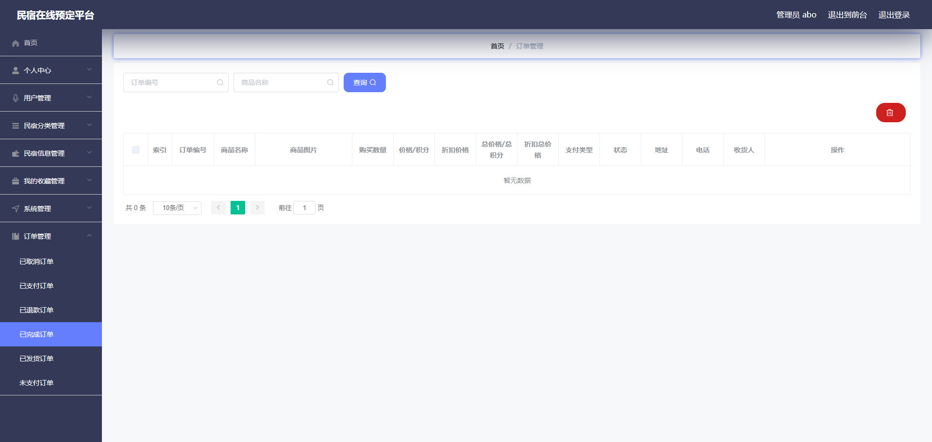This screenshot has width=932, height=442.
Task: Click the 收货人 column header
Action: tap(744, 150)
